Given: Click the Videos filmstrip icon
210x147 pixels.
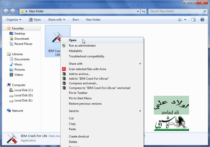Looking at the screenshot, I should 11,75.
